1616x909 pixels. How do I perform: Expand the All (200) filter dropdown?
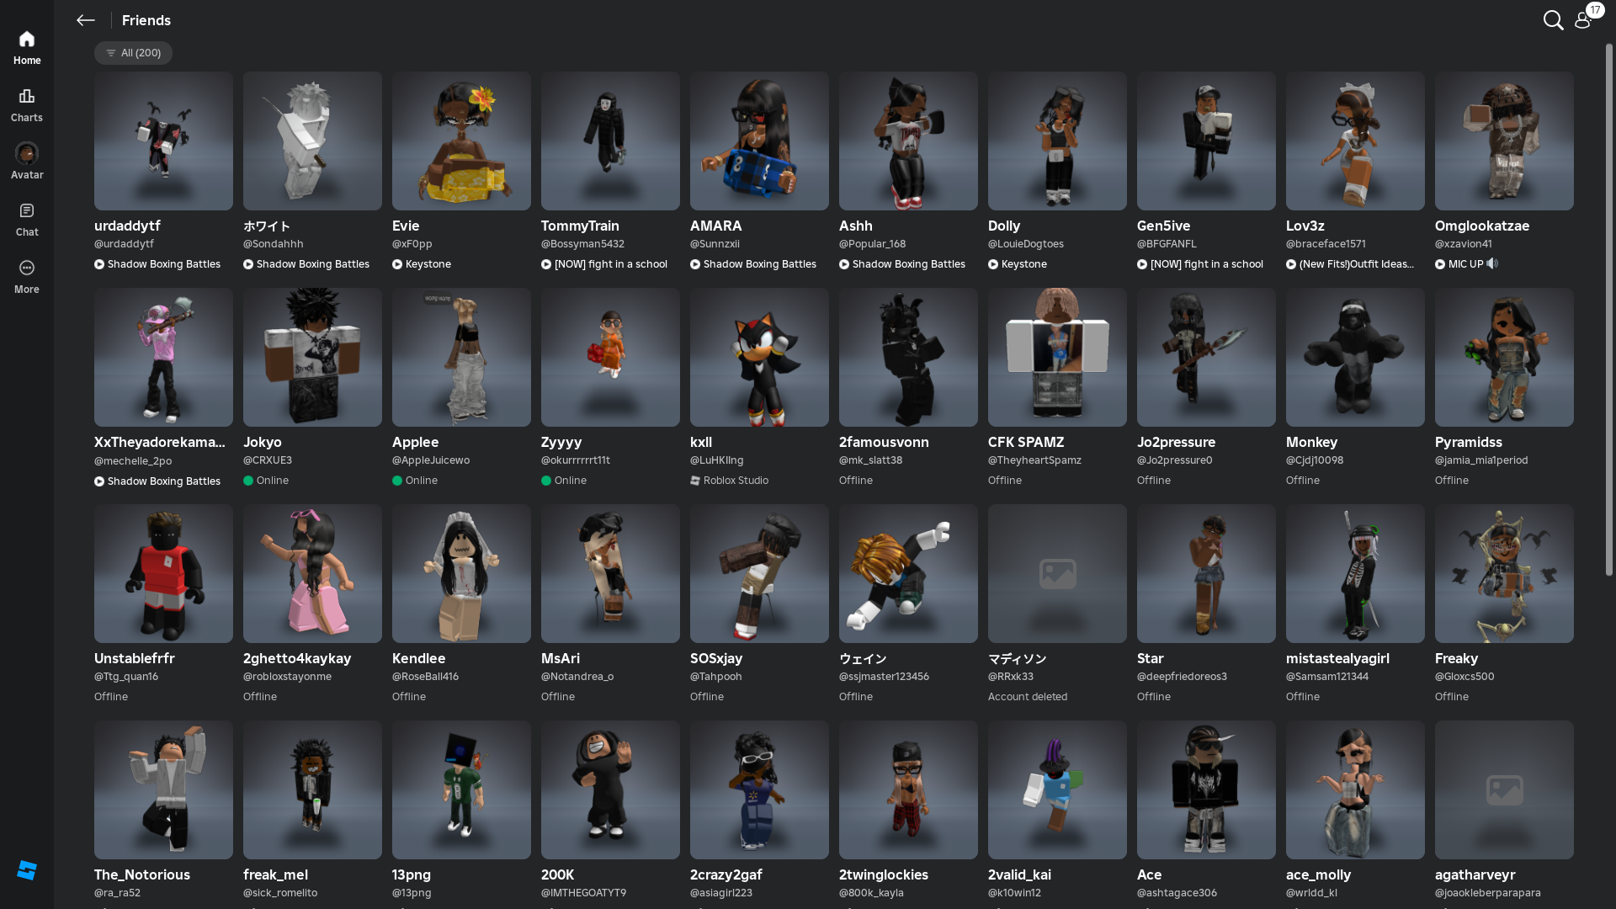point(133,53)
